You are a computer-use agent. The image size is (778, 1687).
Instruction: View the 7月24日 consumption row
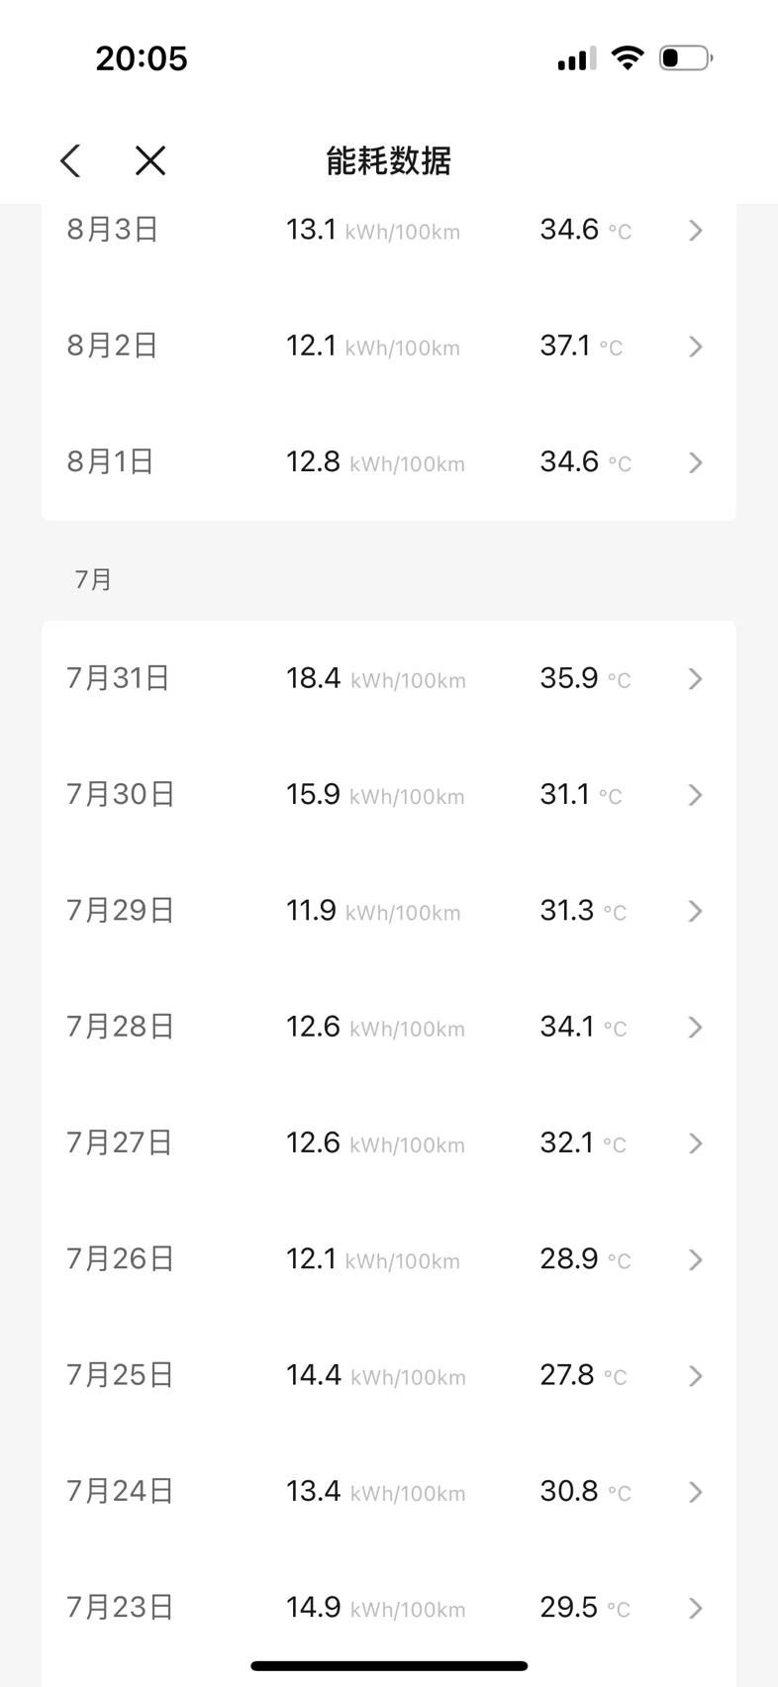point(388,1491)
